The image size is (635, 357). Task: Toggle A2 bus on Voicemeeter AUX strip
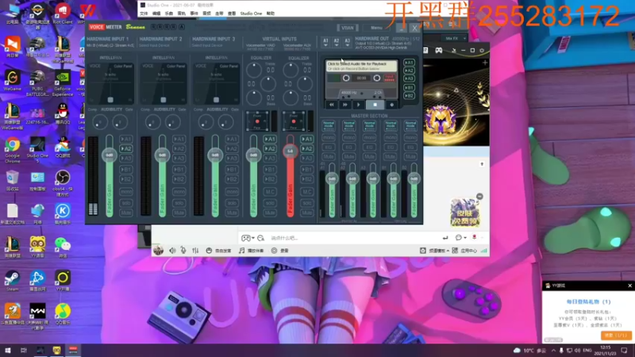coord(307,149)
